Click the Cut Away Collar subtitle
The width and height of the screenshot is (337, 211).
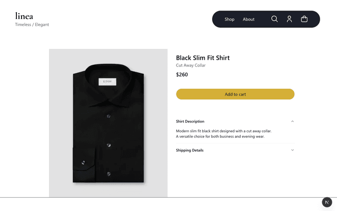tap(191, 65)
